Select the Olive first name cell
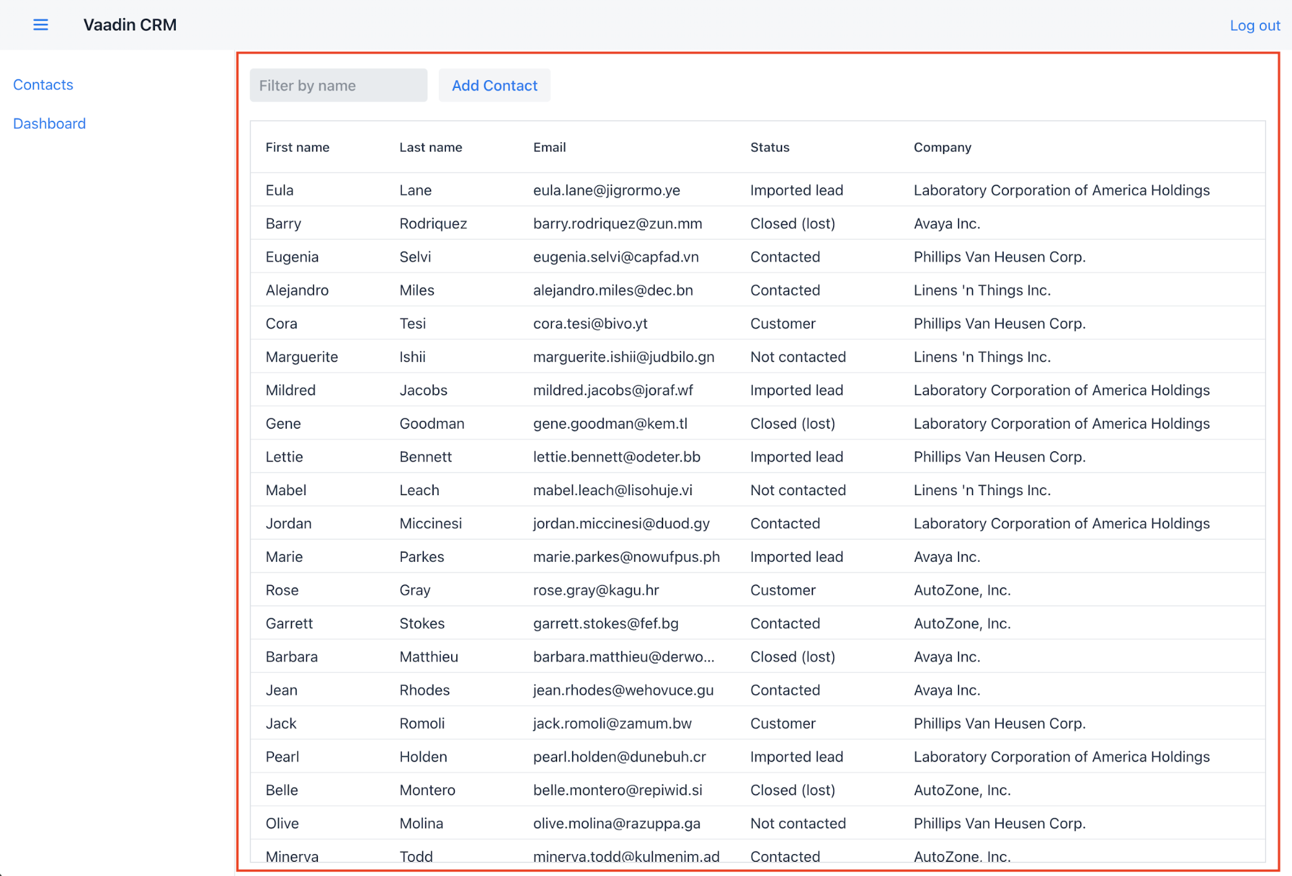Image resolution: width=1292 pixels, height=876 pixels. click(x=282, y=824)
